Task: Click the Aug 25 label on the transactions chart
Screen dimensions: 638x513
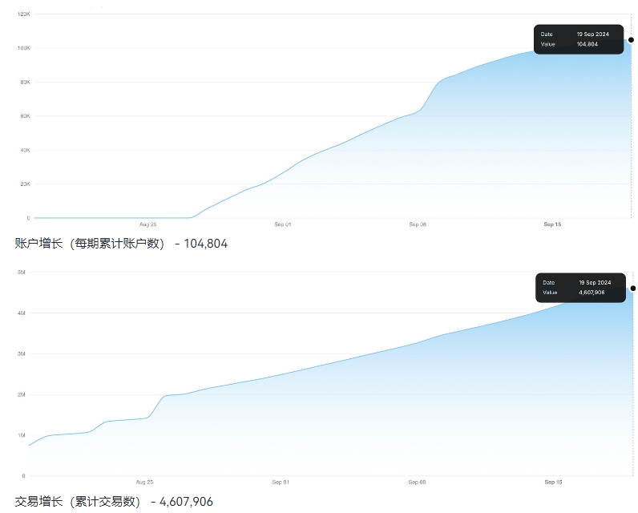Action: (144, 482)
